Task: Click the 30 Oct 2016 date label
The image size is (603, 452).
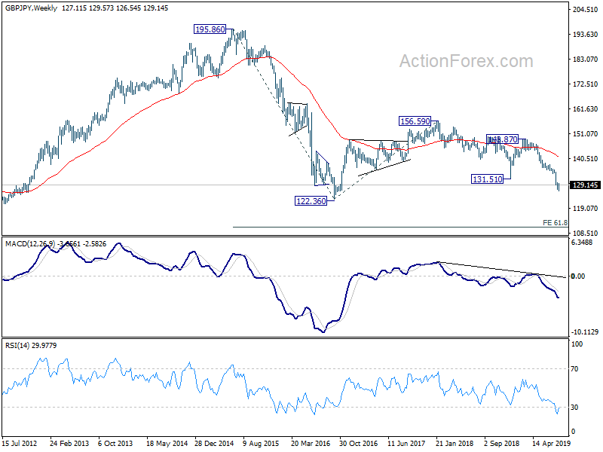Action: (x=359, y=443)
